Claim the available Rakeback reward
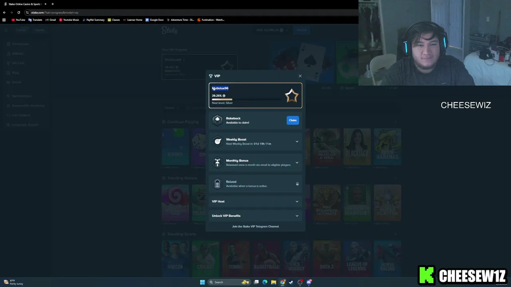The width and height of the screenshot is (511, 287). pos(293,120)
